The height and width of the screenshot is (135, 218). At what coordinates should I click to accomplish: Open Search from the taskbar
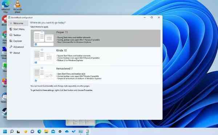(x=12, y=131)
